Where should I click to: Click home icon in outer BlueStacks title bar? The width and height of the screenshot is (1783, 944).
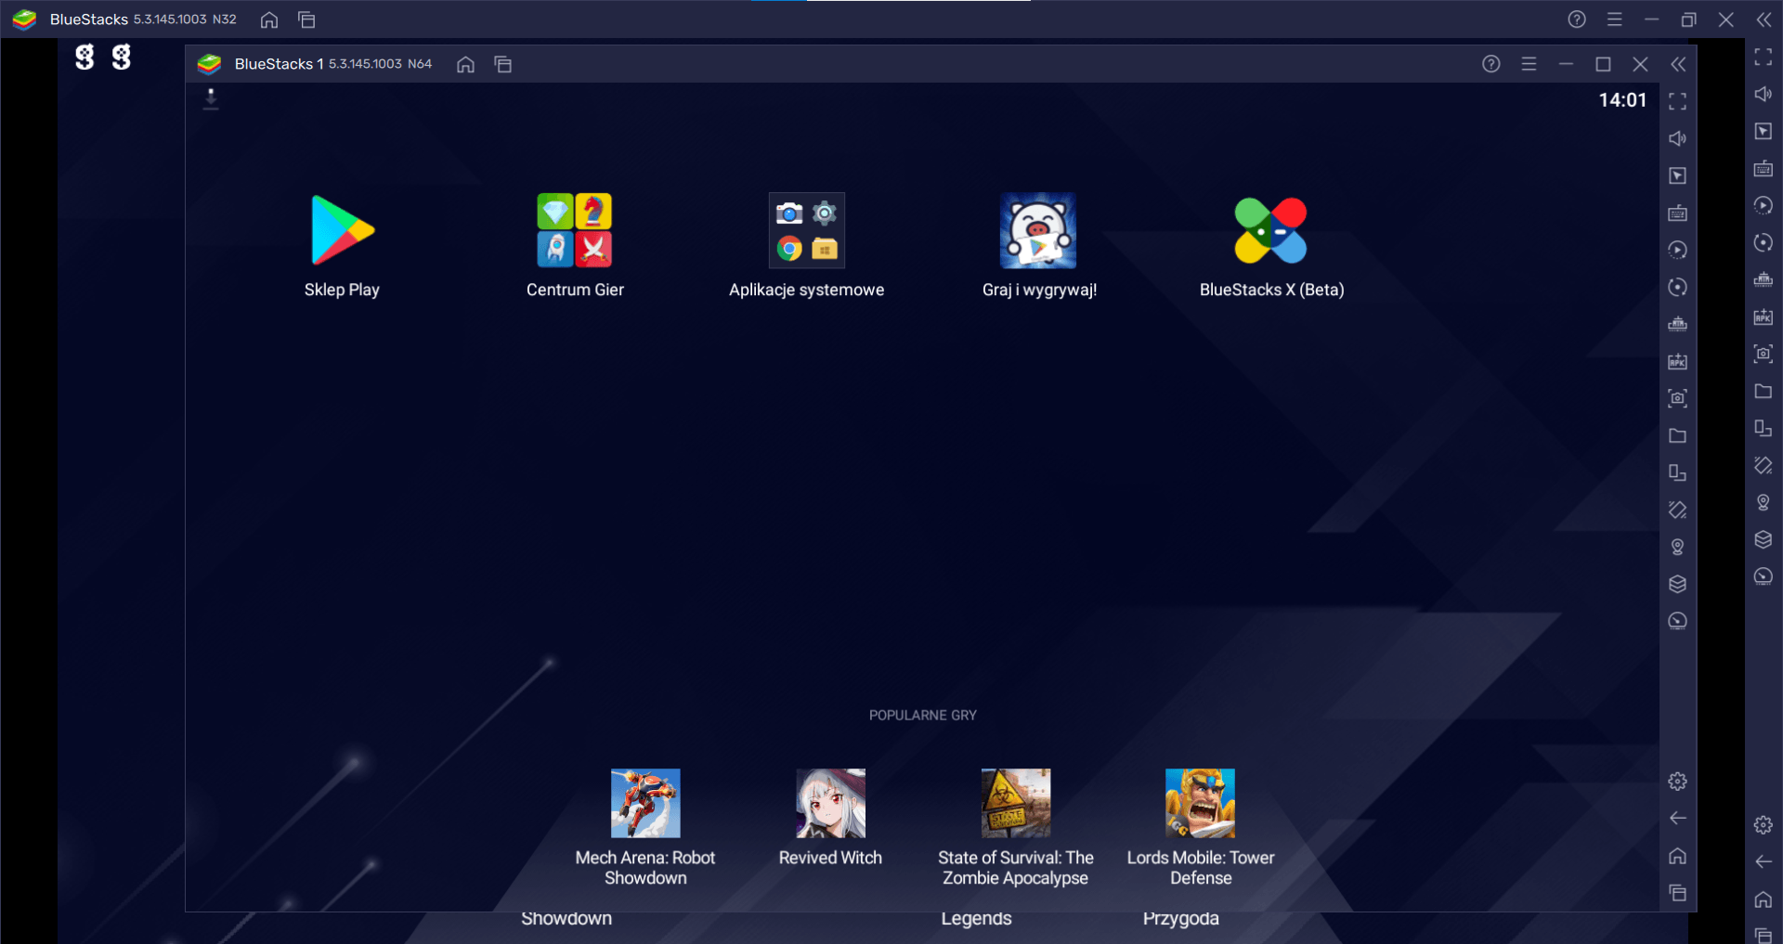point(269,19)
